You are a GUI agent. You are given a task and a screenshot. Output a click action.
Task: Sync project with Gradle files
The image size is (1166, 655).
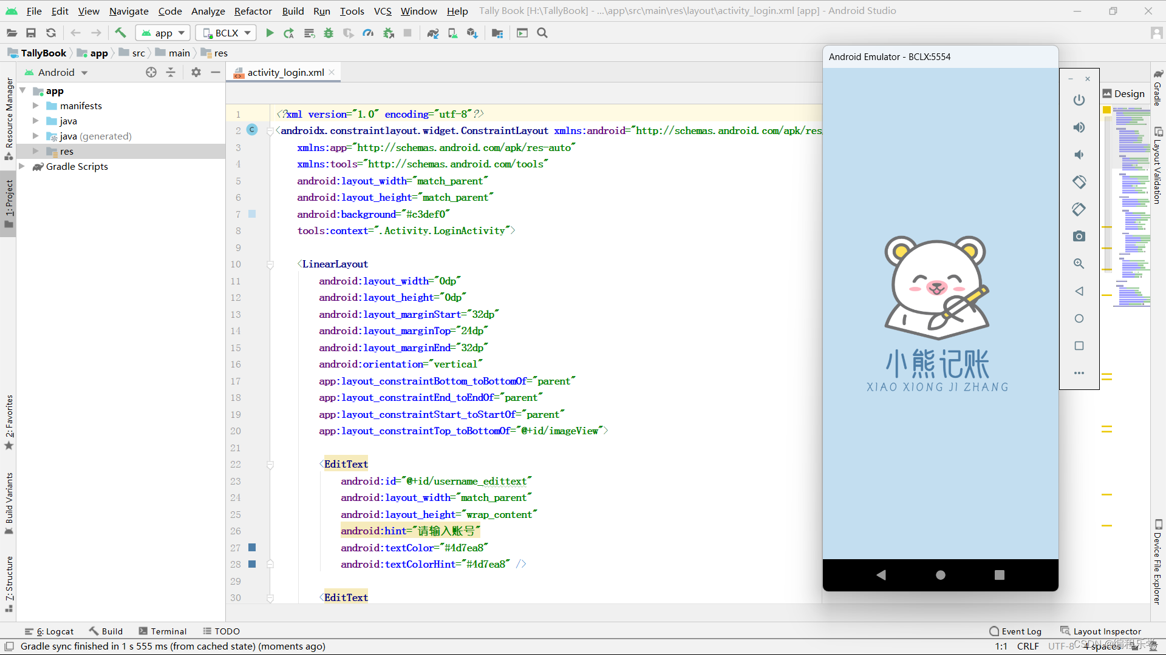click(x=433, y=33)
